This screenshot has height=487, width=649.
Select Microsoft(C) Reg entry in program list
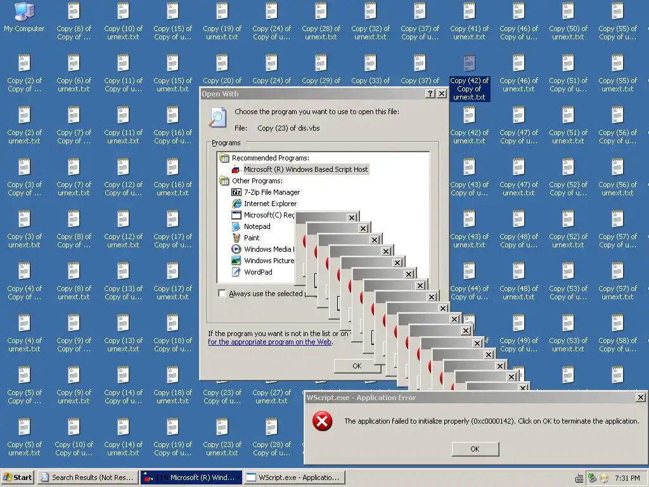pos(263,215)
